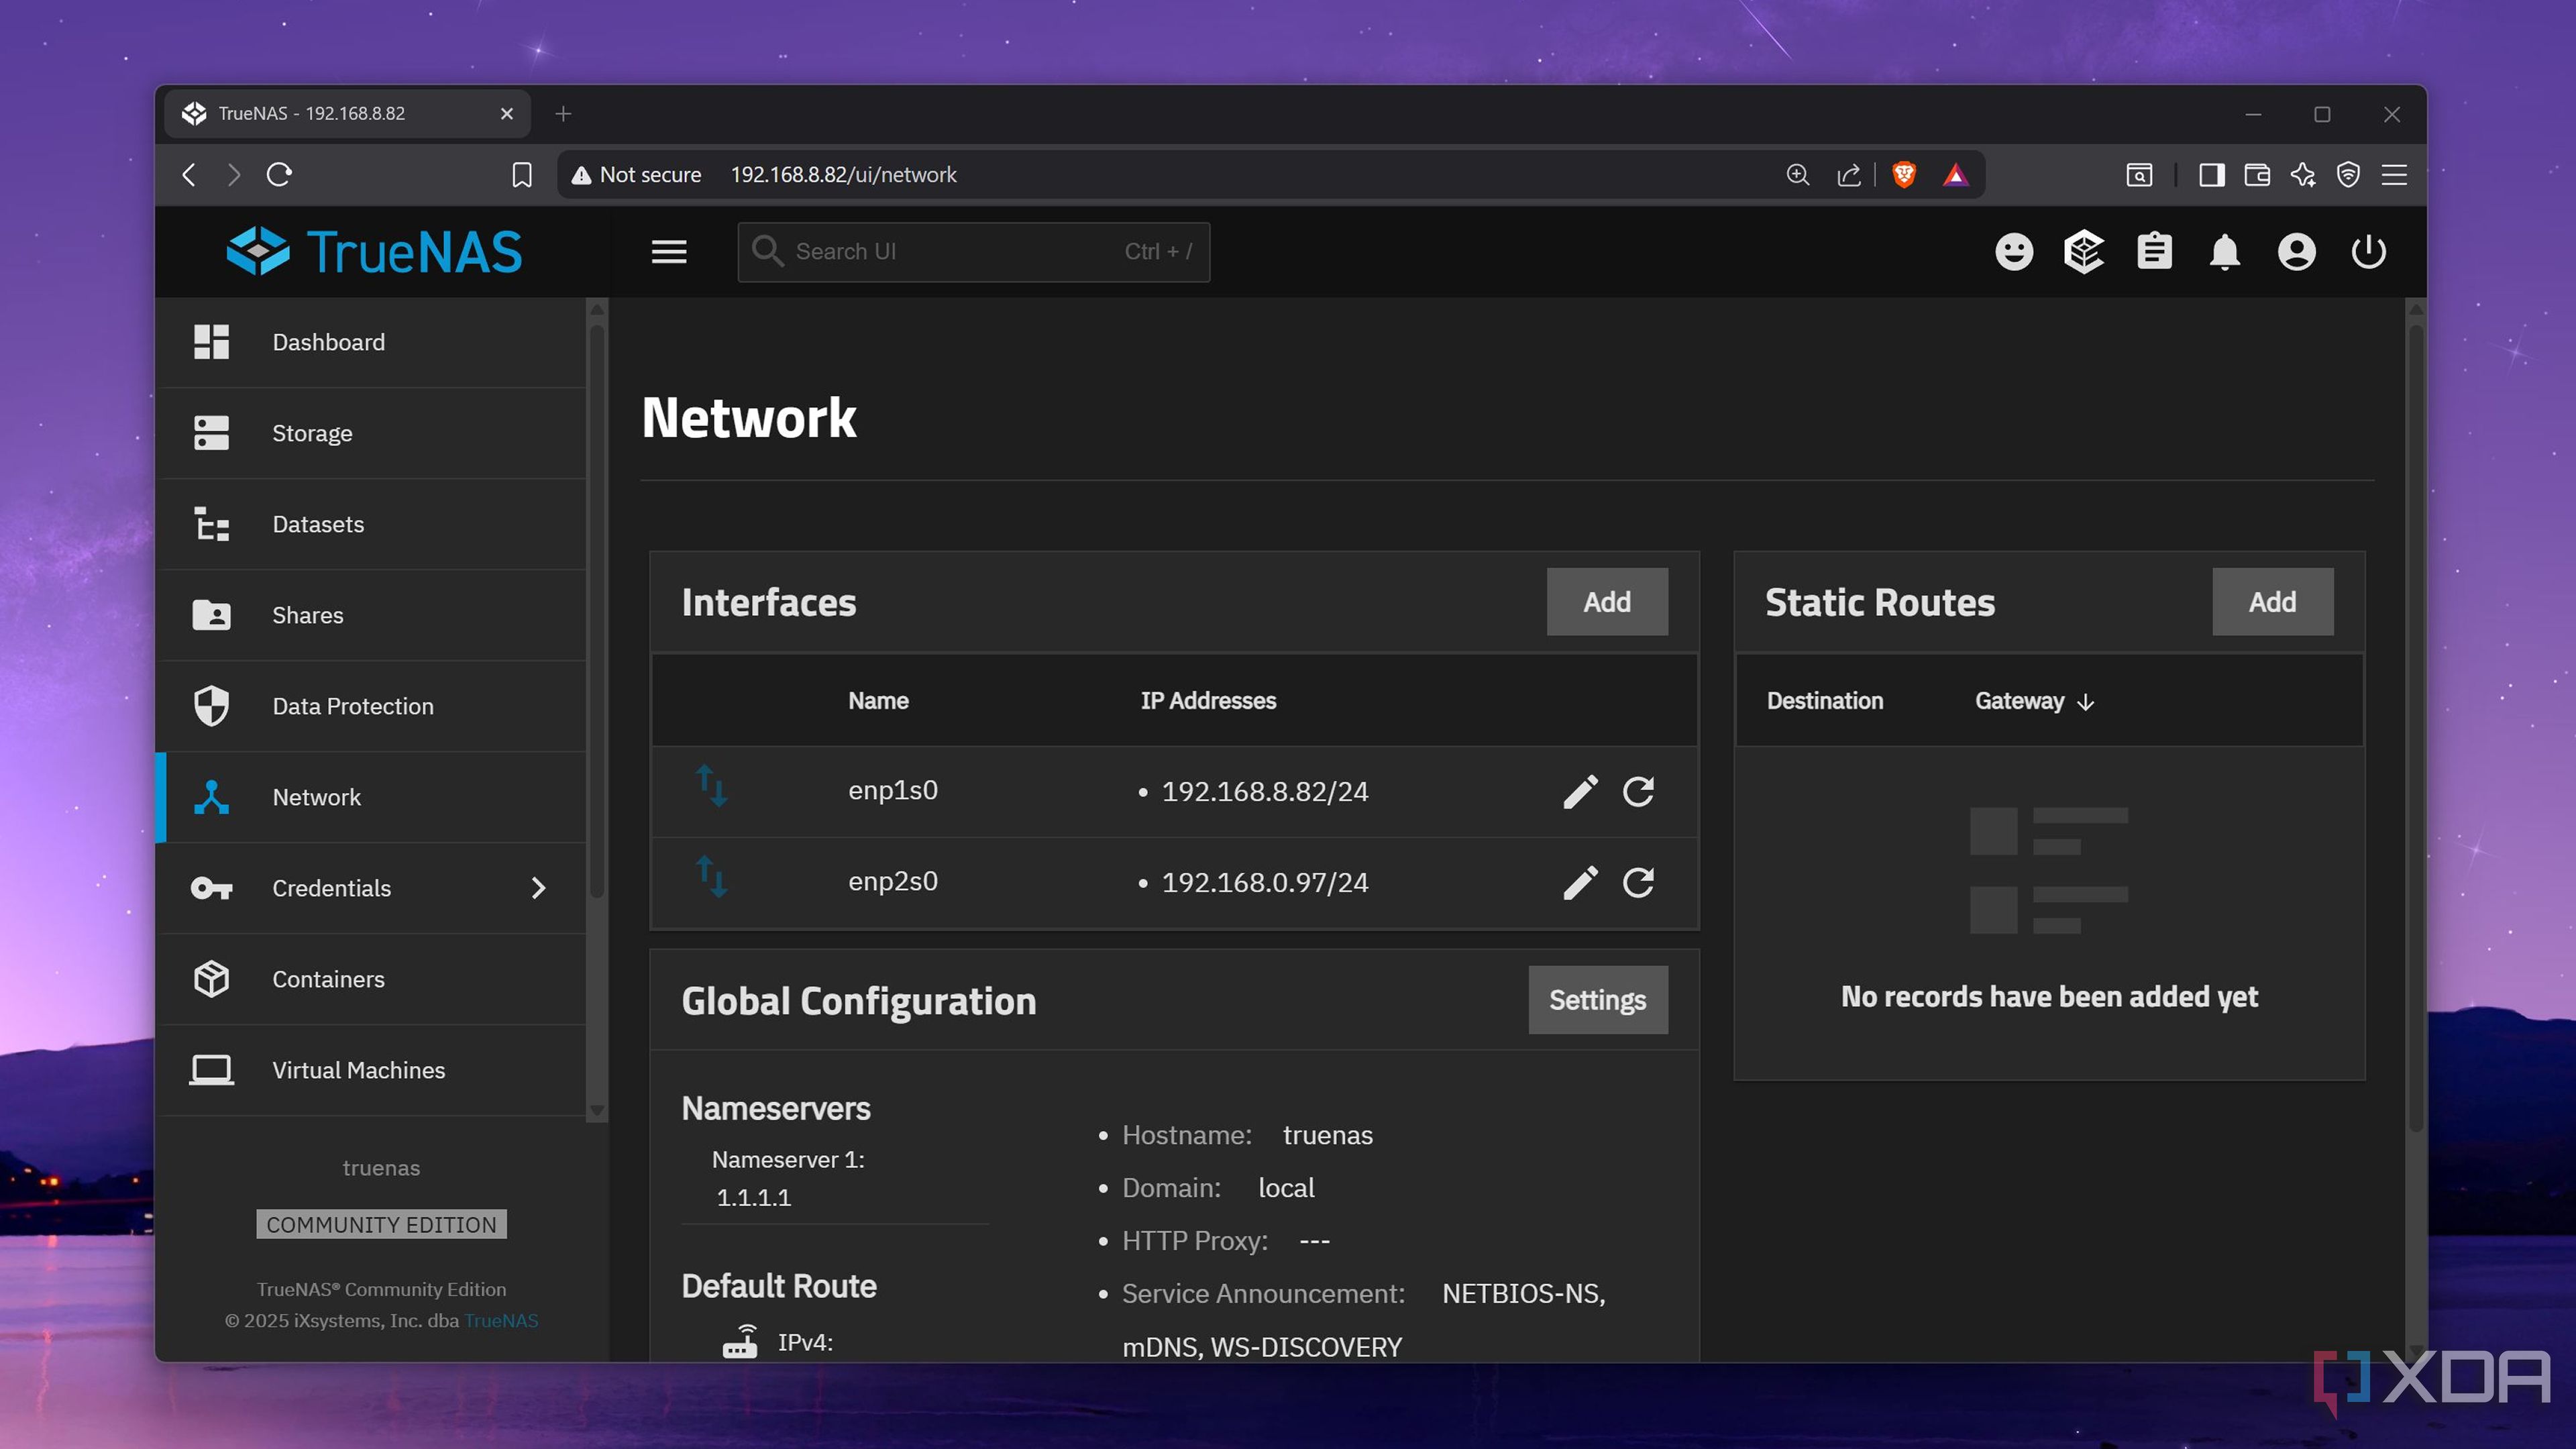Screen dimensions: 2576x1449
Task: Click the main page vertical scrollbar
Action: tap(2416, 720)
